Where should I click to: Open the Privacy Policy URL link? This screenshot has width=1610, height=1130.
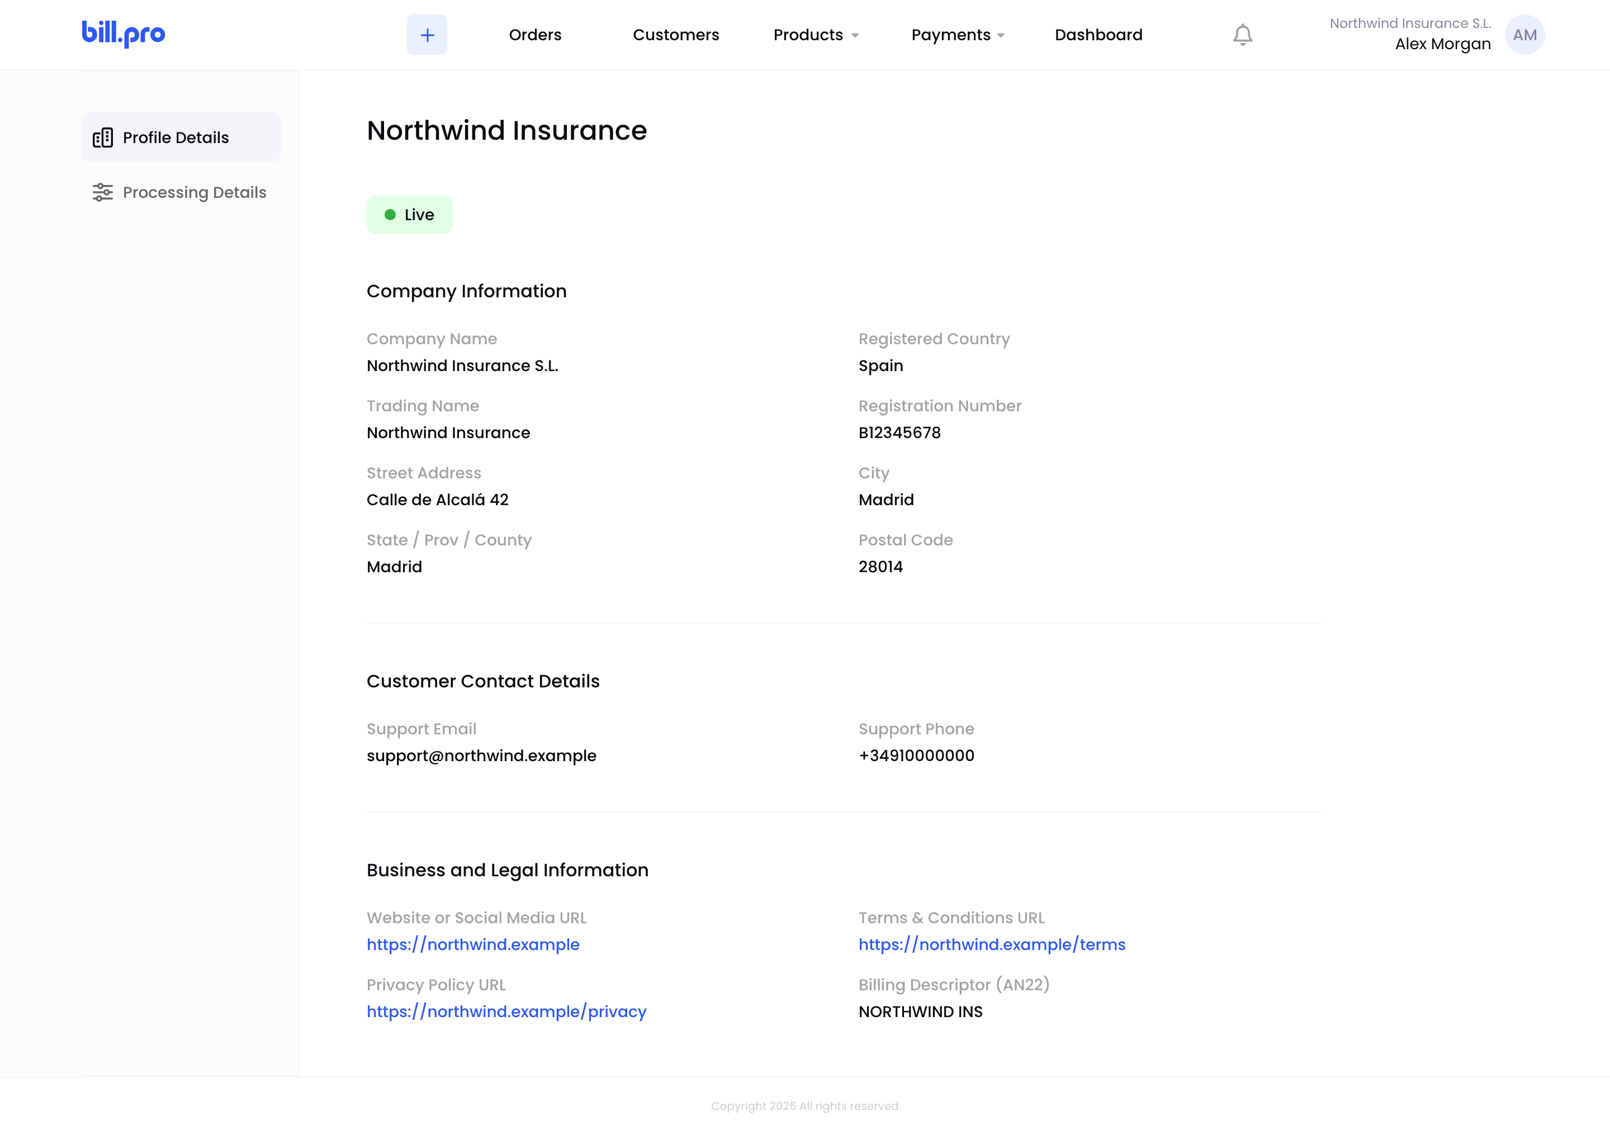pos(506,1012)
